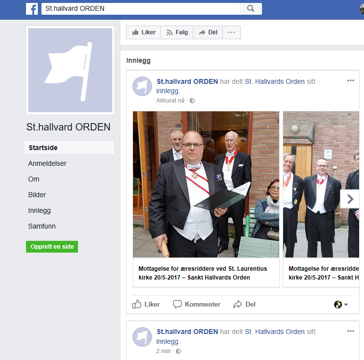Click the Akkurat nå timestamp
This screenshot has height=360, width=364.
pyautogui.click(x=170, y=101)
